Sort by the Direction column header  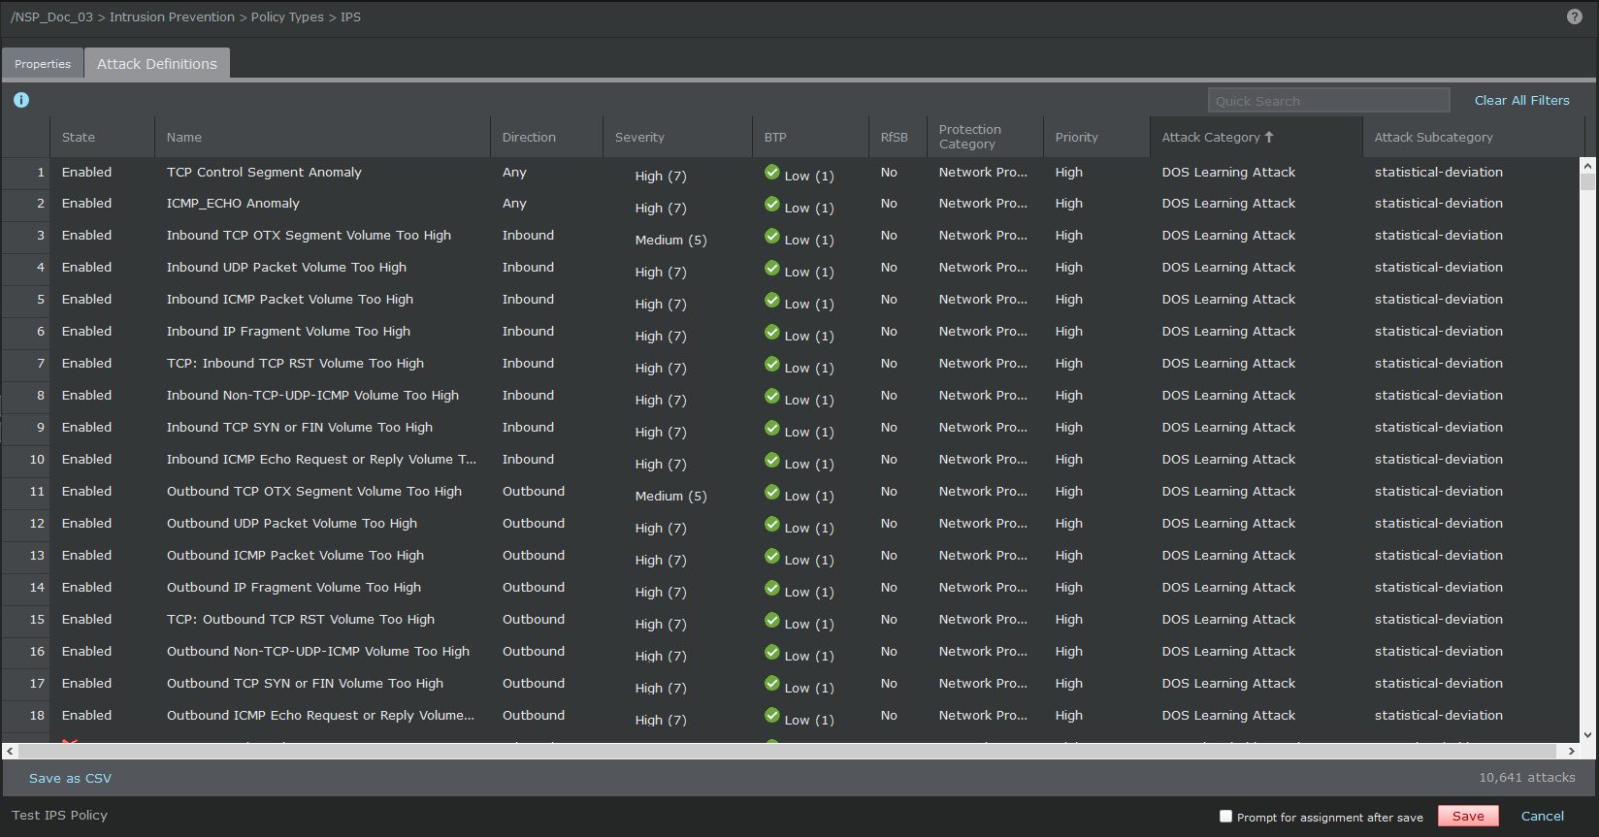(546, 137)
